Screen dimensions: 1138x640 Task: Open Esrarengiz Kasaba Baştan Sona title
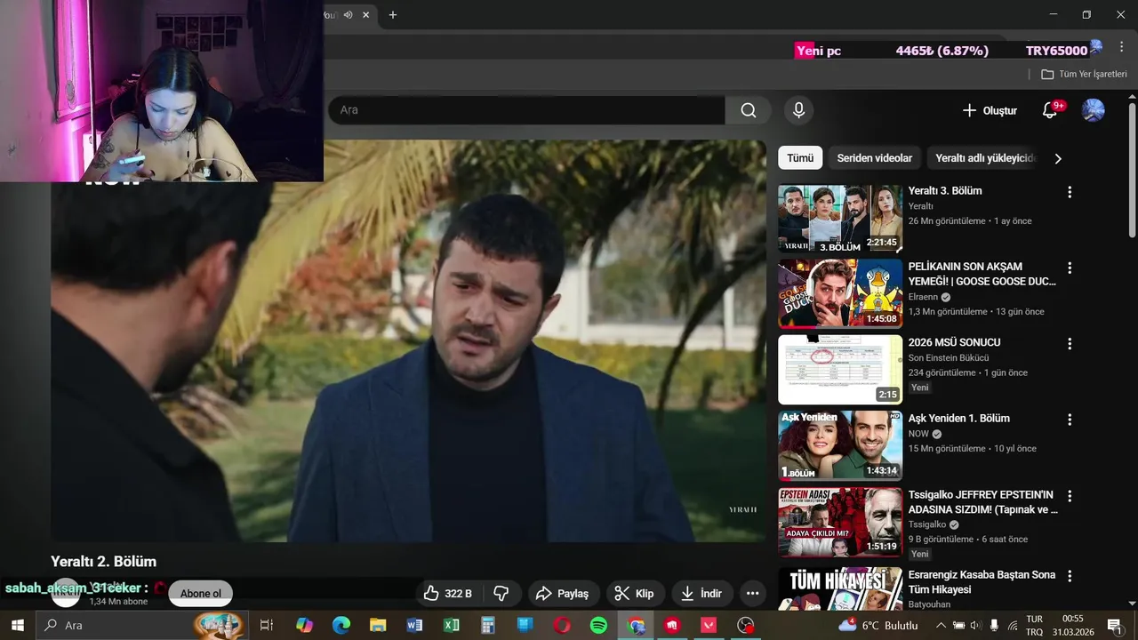982,582
